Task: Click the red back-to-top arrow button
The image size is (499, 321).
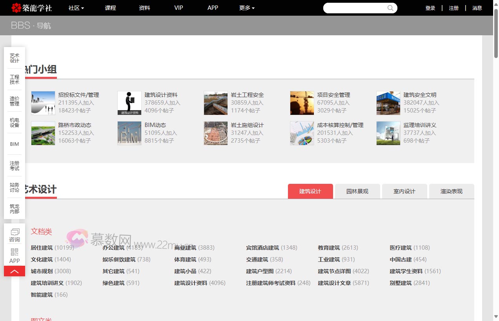Action: 15,271
